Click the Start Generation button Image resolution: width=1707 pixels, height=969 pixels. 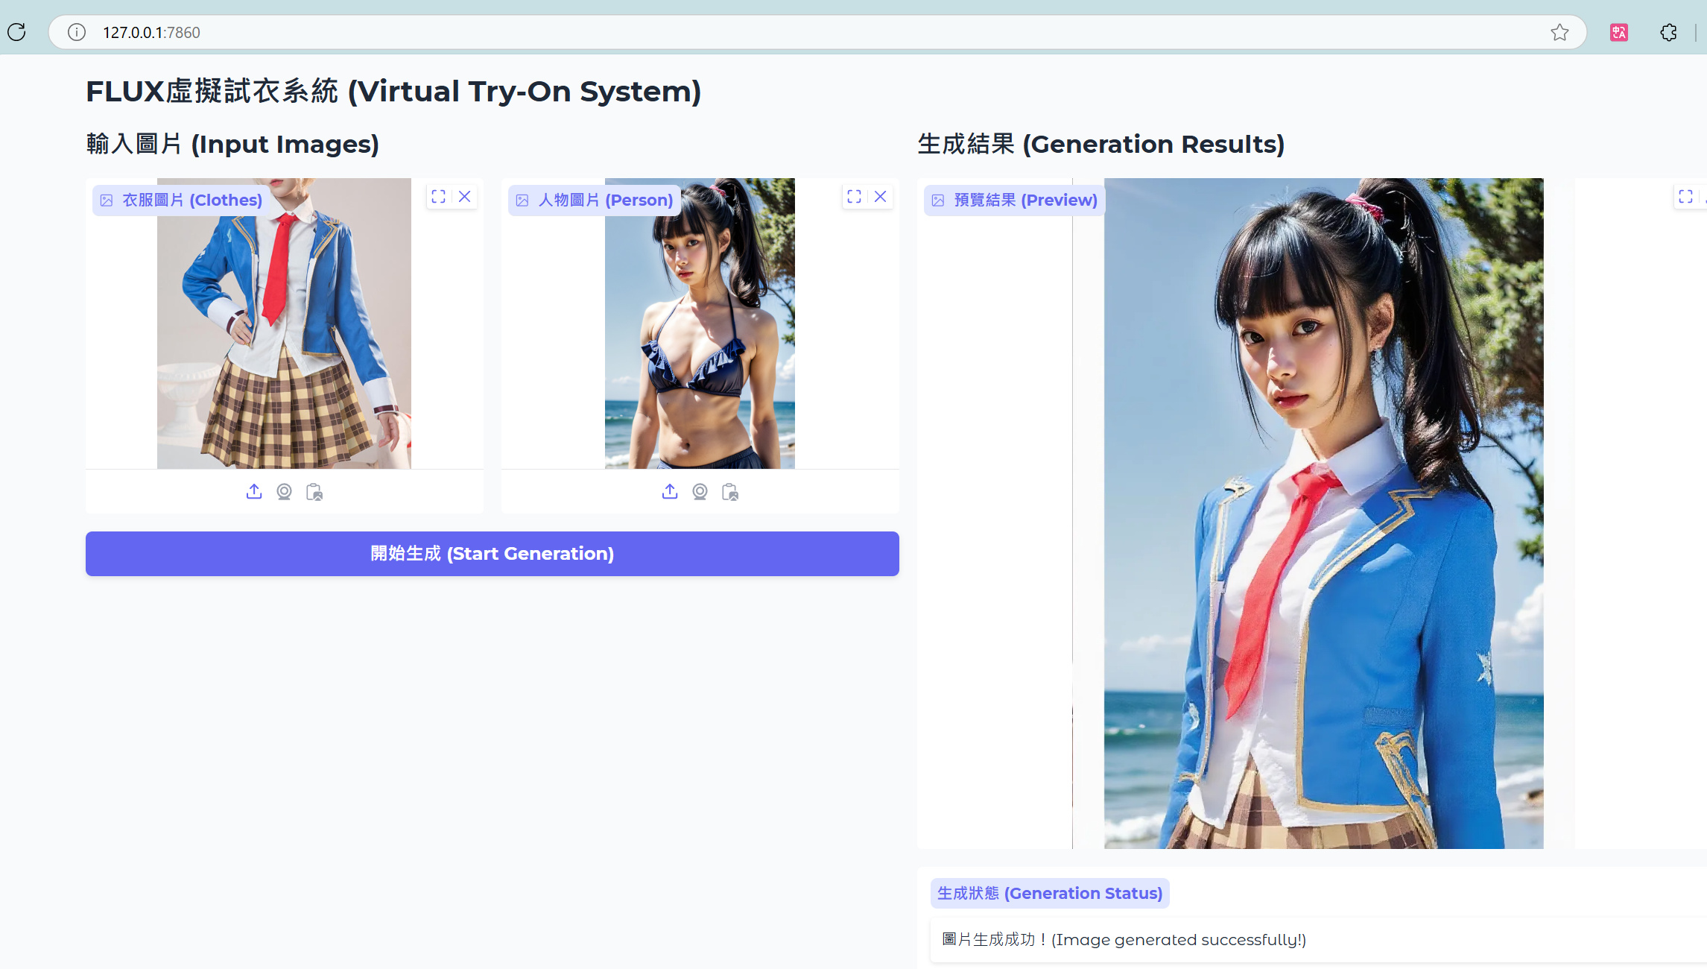click(x=493, y=554)
